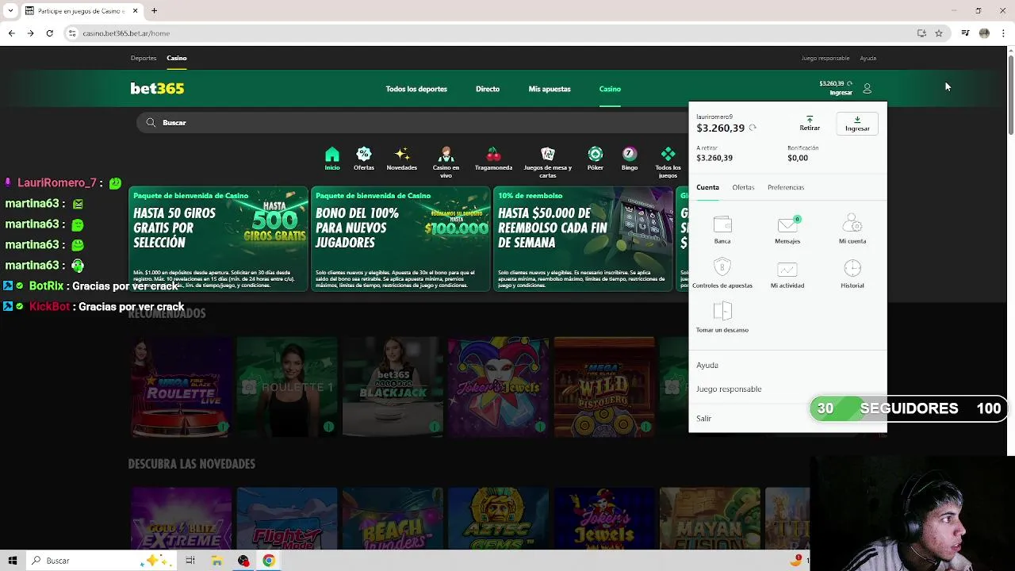Switch to Cuenta tab in account panel
The image size is (1015, 571).
click(x=707, y=188)
